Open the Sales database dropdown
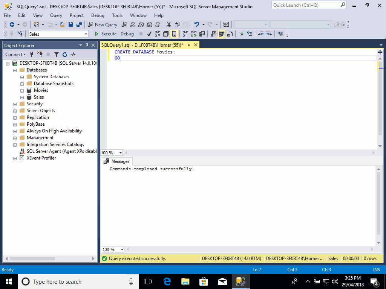Viewport: 386px width, 289px height. click(86, 34)
